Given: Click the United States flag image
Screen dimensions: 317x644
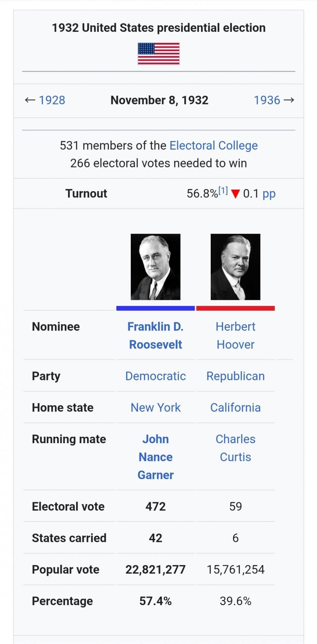Looking at the screenshot, I should pos(158,53).
